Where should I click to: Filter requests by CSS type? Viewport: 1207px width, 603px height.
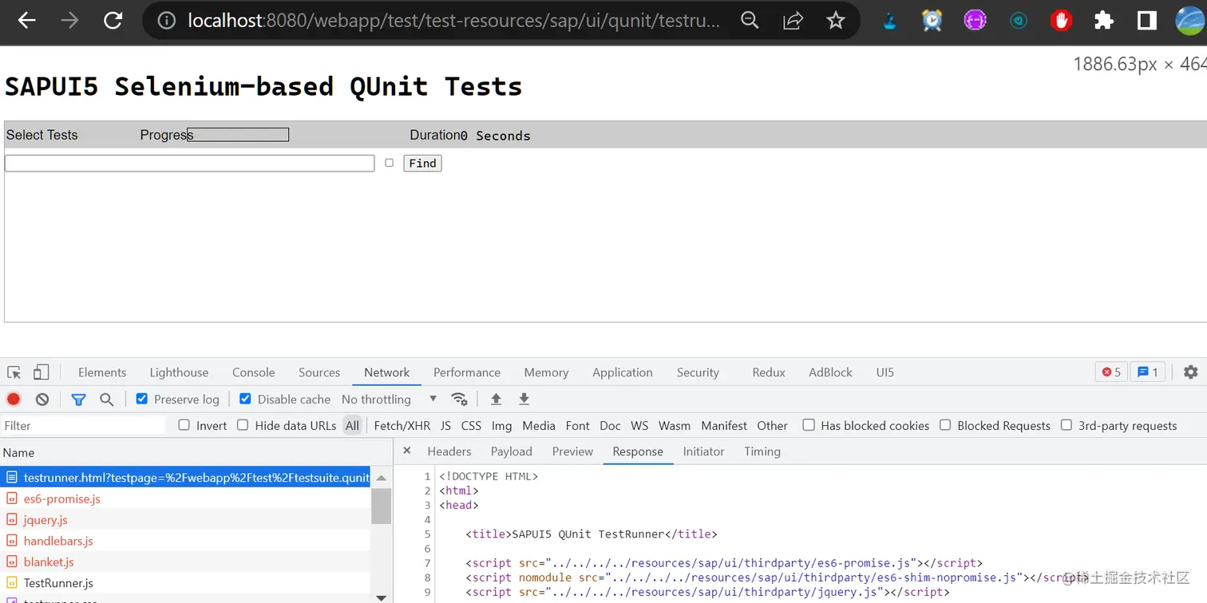(x=471, y=426)
